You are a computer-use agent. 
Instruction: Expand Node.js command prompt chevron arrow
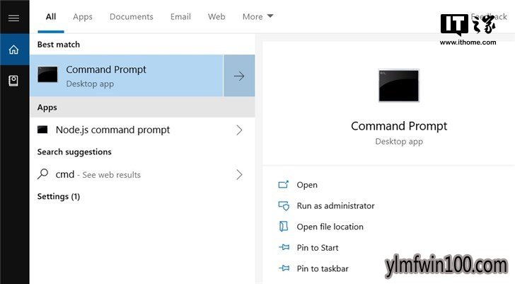tap(239, 130)
